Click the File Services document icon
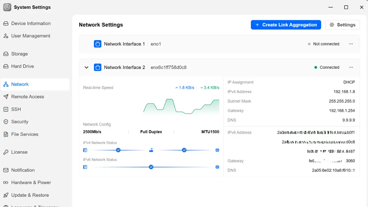The height and width of the screenshot is (207, 368). [x=6, y=134]
